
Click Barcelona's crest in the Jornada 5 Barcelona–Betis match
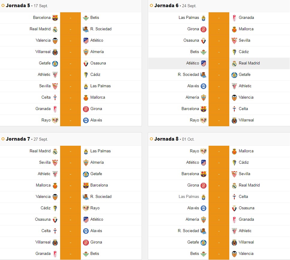55,18
